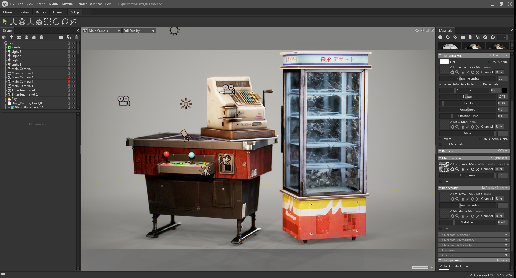Screen dimensions: 516x278
Task: Expand the Sky item in the scene tree
Action: 6,99
